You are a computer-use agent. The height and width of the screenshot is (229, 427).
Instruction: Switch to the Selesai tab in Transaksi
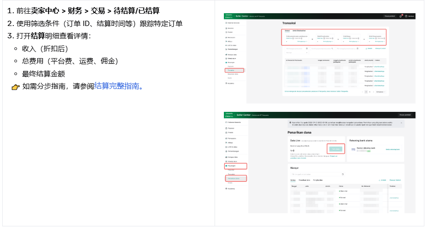point(287,31)
